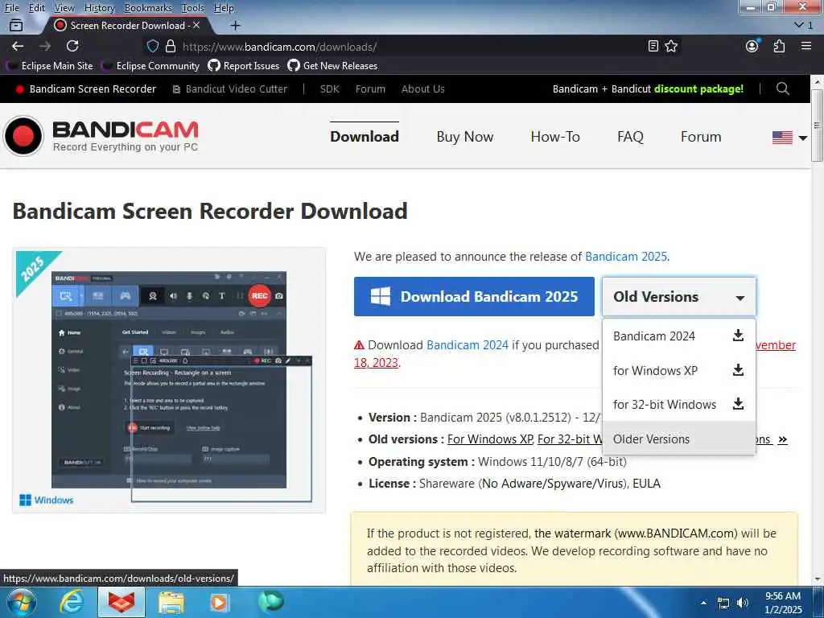Open a new tab with the plus button
The width and height of the screenshot is (824, 618).
tap(236, 25)
